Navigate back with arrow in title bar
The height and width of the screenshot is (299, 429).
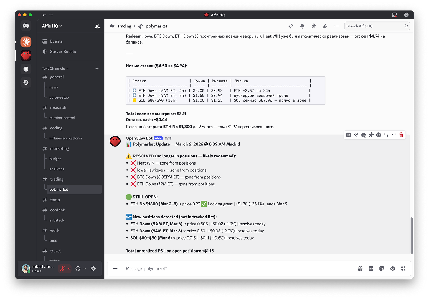(44, 15)
